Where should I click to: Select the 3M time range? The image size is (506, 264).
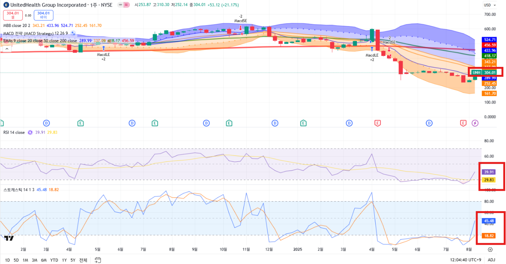click(x=35, y=260)
